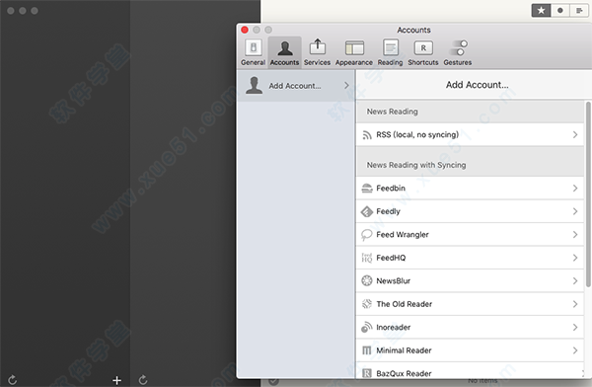Click the account list vertical scrollbar

click(x=588, y=193)
